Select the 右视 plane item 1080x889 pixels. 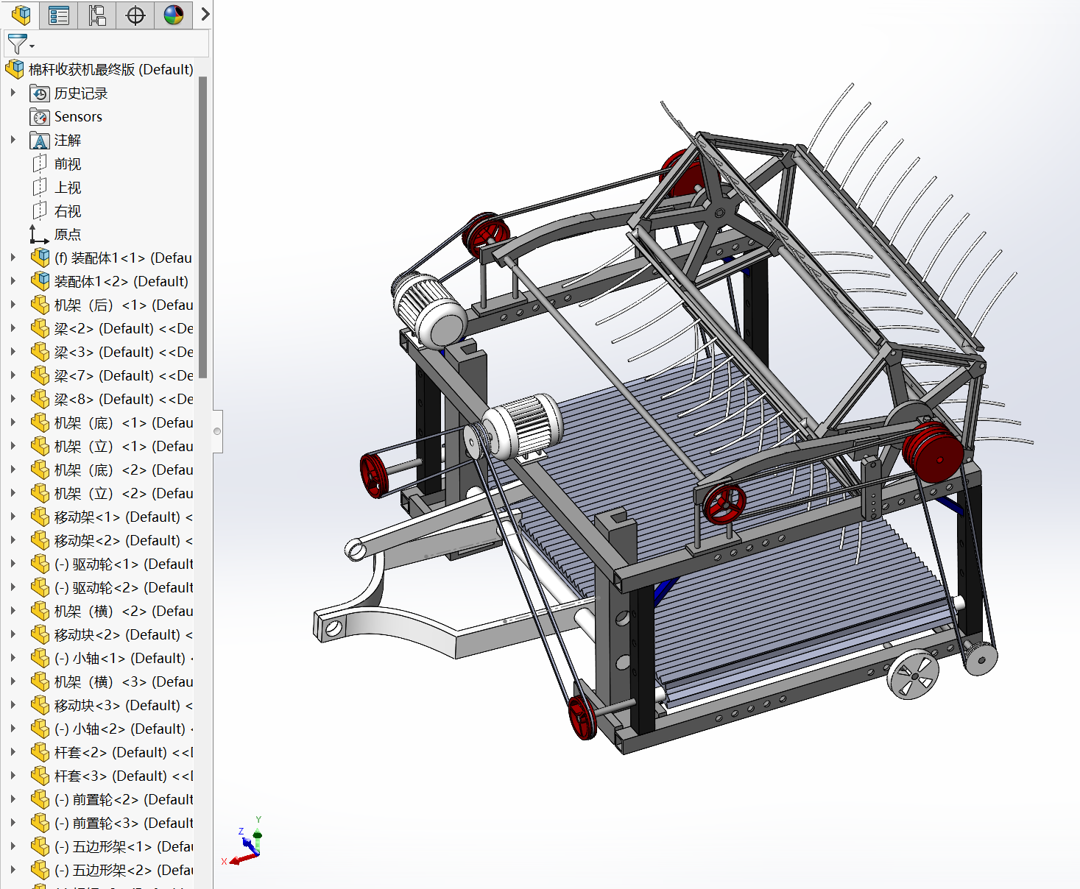67,211
